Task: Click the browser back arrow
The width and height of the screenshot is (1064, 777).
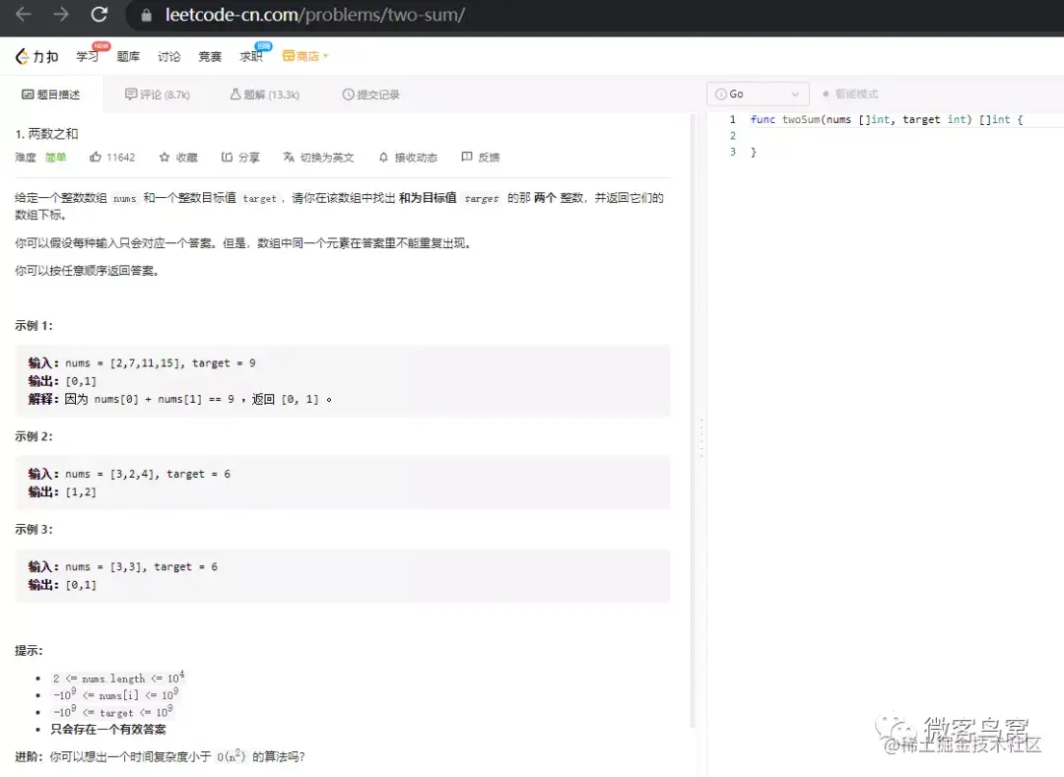Action: pos(23,14)
